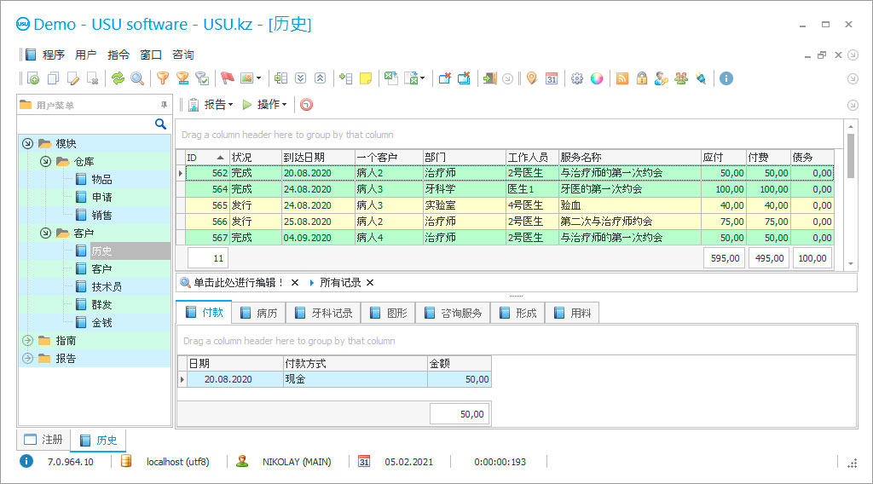Open the calendar icon in toolbar

(552, 78)
